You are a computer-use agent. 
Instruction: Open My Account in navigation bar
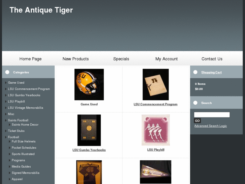pos(166,59)
